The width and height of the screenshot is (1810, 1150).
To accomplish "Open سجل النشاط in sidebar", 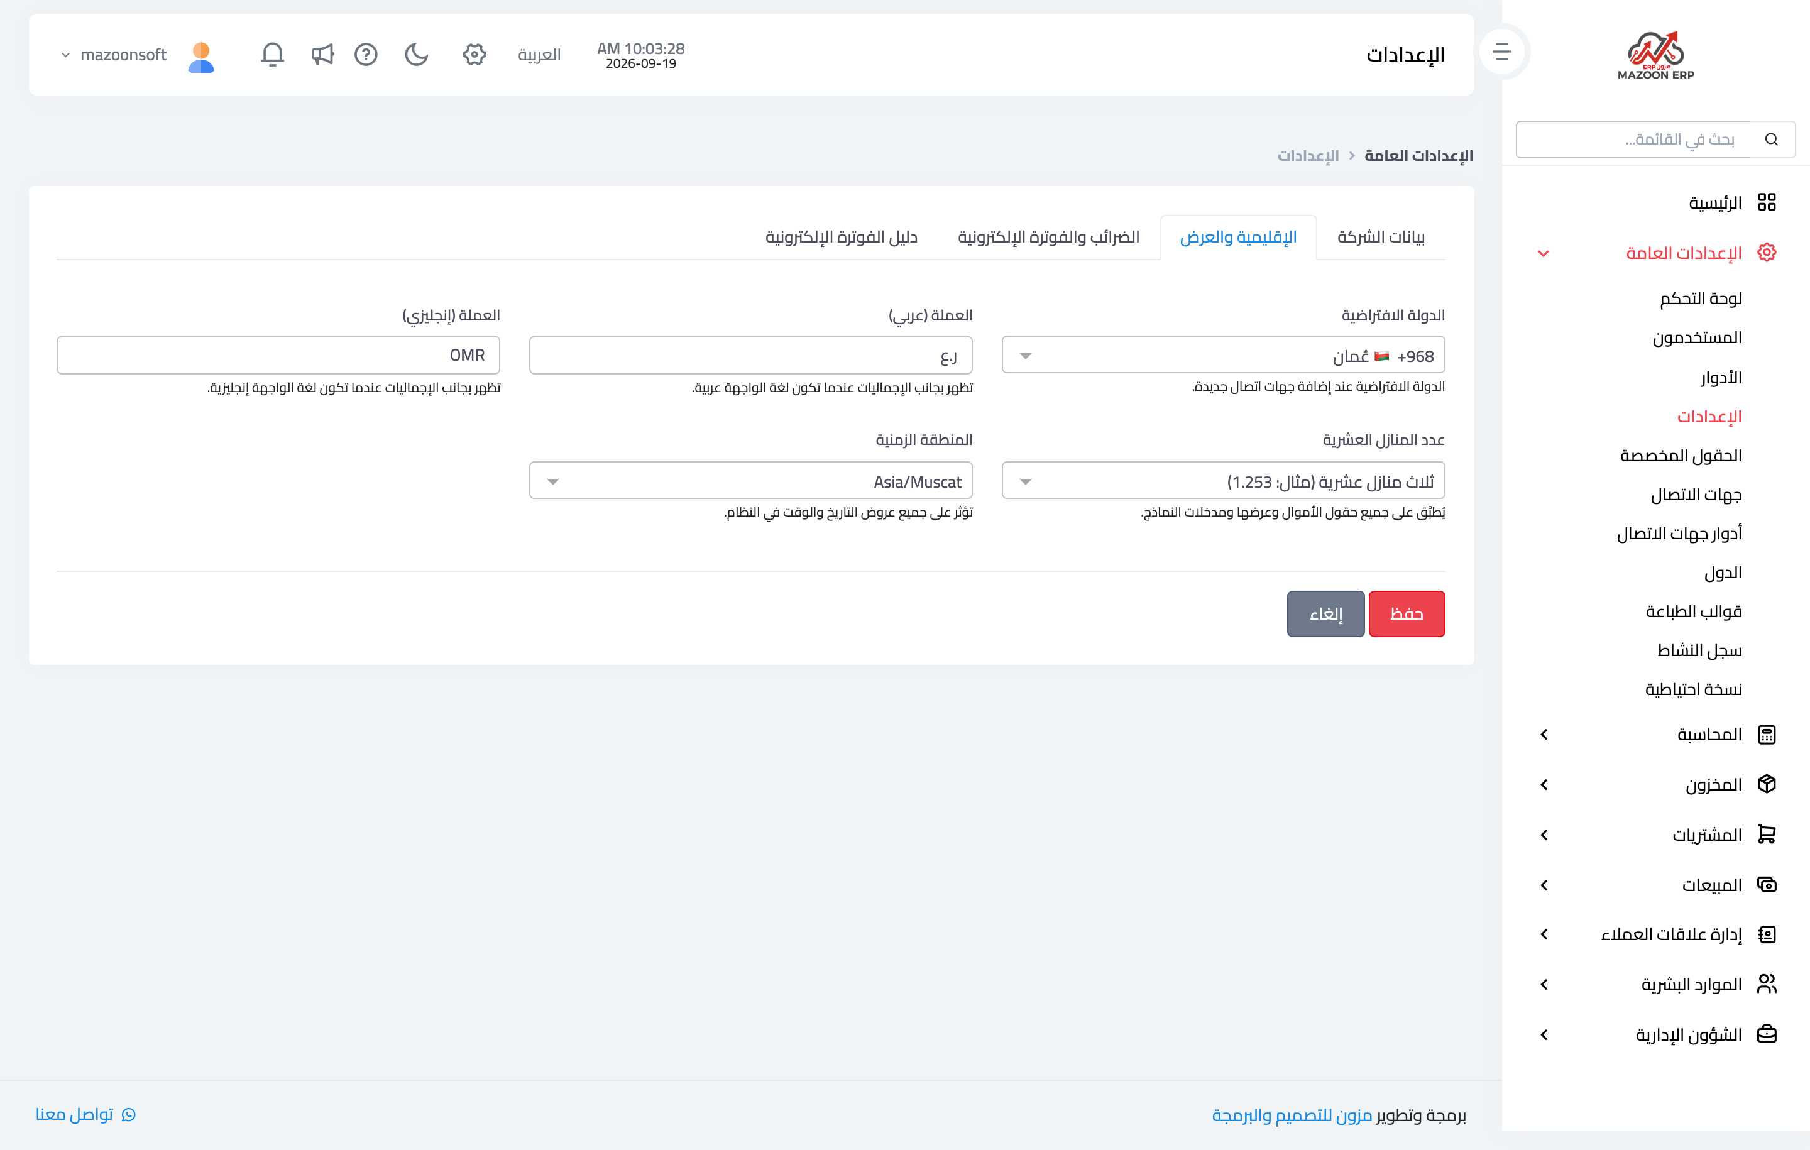I will point(1699,651).
